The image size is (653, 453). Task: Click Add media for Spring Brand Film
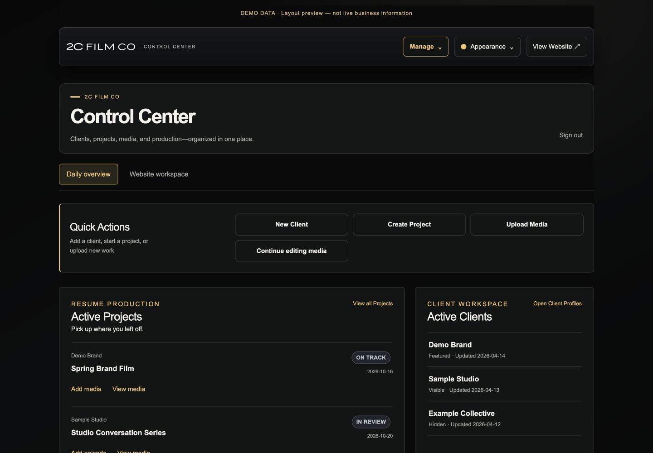coord(86,389)
